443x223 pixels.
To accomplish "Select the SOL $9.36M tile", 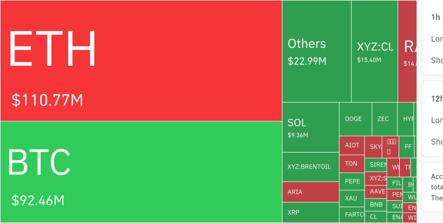I will 310,127.
